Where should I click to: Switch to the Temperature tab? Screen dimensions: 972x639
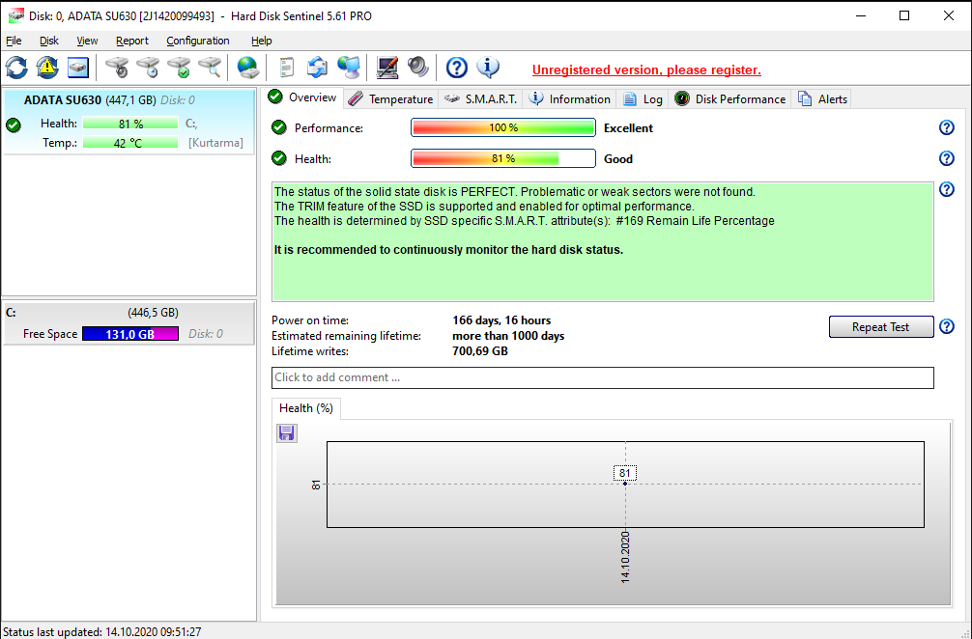390,99
